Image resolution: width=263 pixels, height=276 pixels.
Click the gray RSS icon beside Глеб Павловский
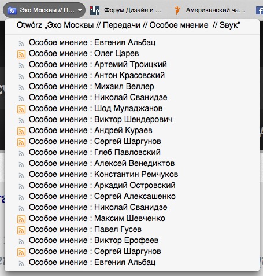click(21, 153)
